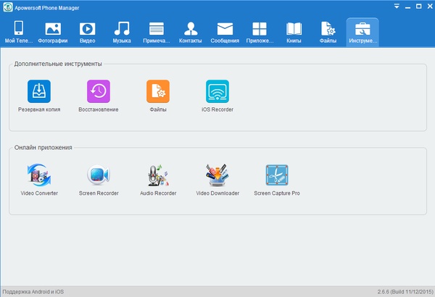Launch the Восстановление restore tool
The height and width of the screenshot is (297, 435).
click(99, 91)
